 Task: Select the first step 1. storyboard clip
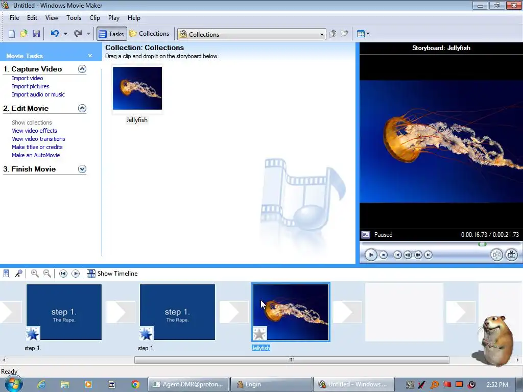[x=64, y=312]
